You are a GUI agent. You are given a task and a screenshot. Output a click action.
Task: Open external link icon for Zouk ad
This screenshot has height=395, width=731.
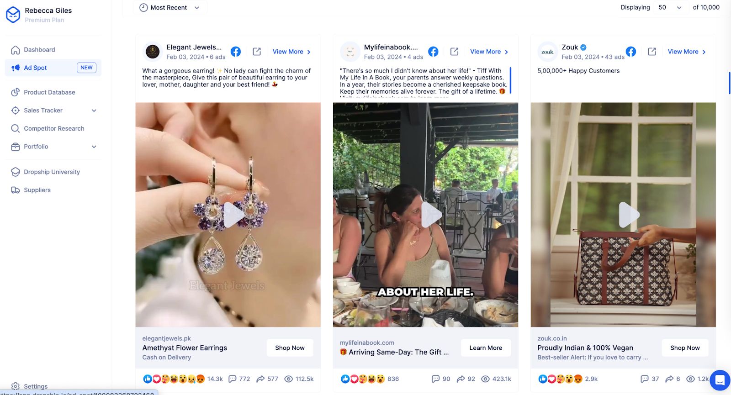(x=652, y=52)
